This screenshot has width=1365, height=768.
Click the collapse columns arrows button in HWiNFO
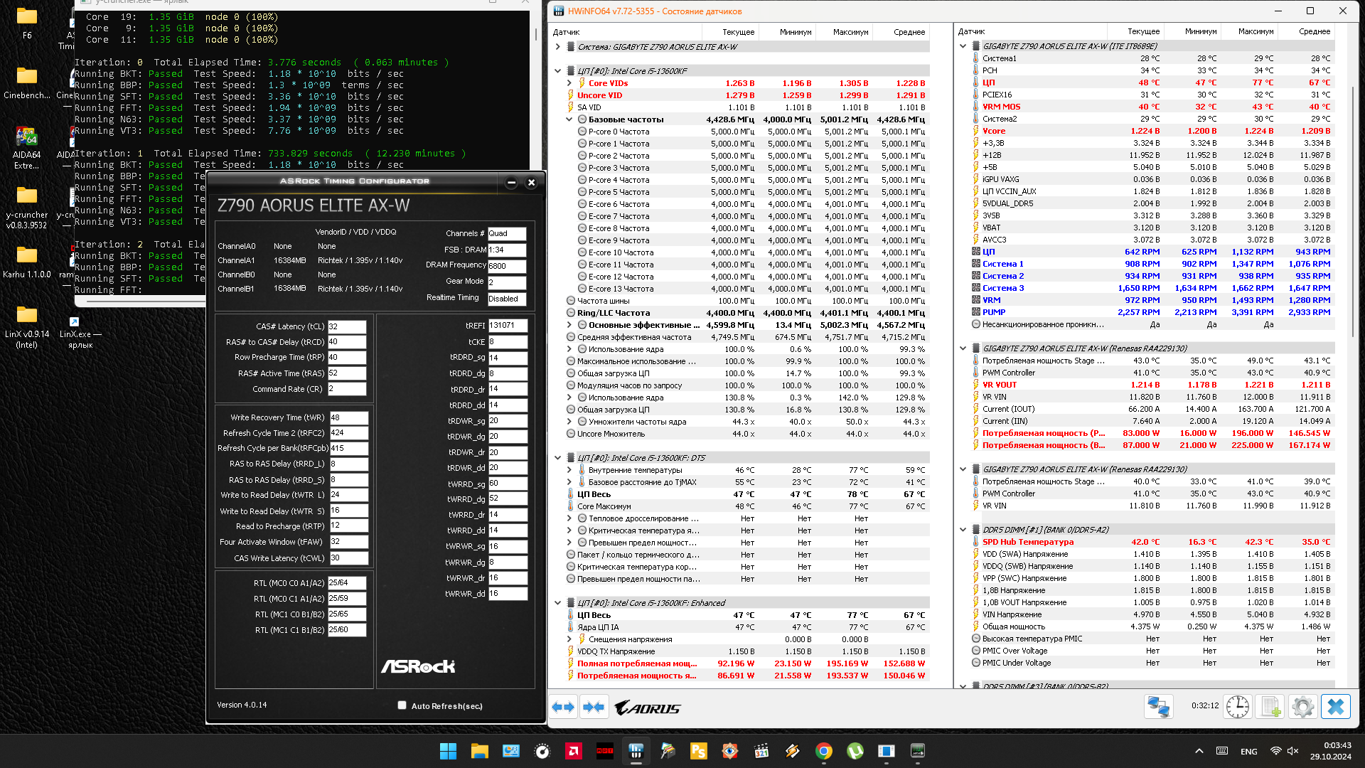pyautogui.click(x=593, y=707)
